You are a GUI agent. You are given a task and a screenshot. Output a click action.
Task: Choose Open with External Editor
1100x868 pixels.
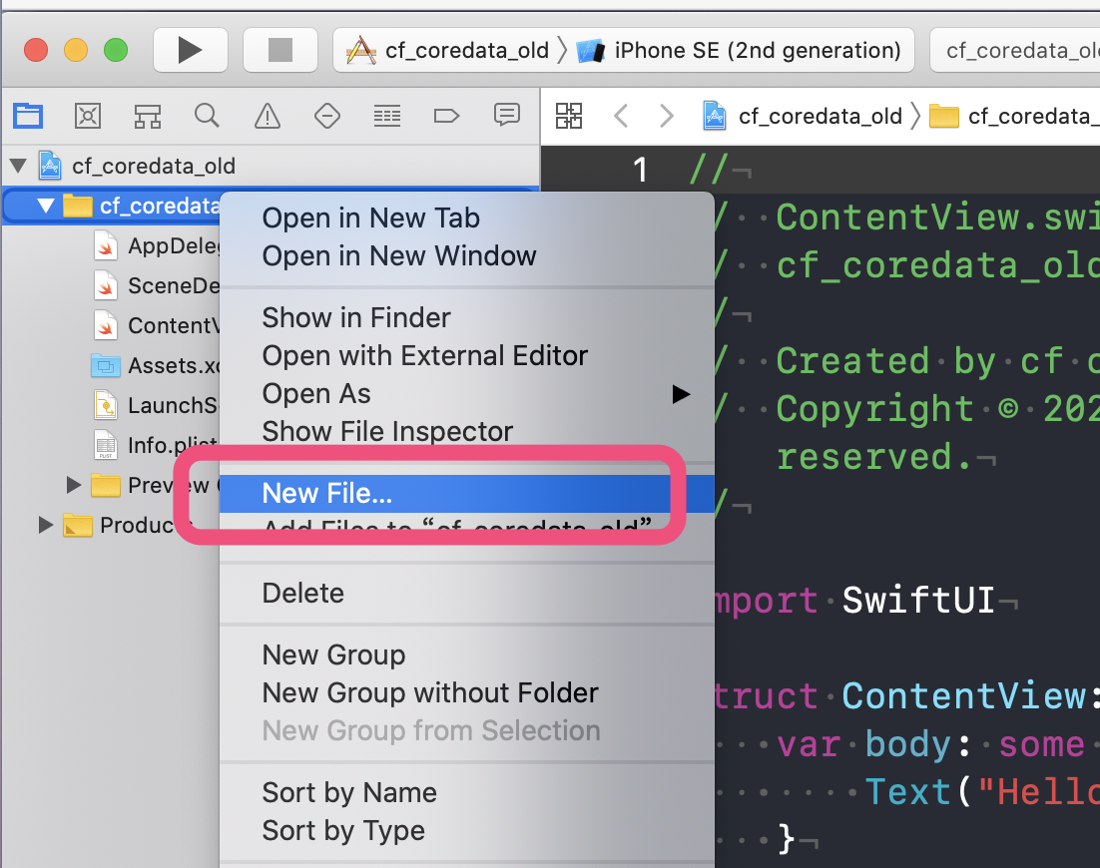466,355
